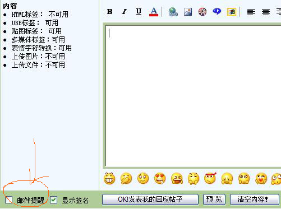Click inside the reply text area

tap(193, 96)
